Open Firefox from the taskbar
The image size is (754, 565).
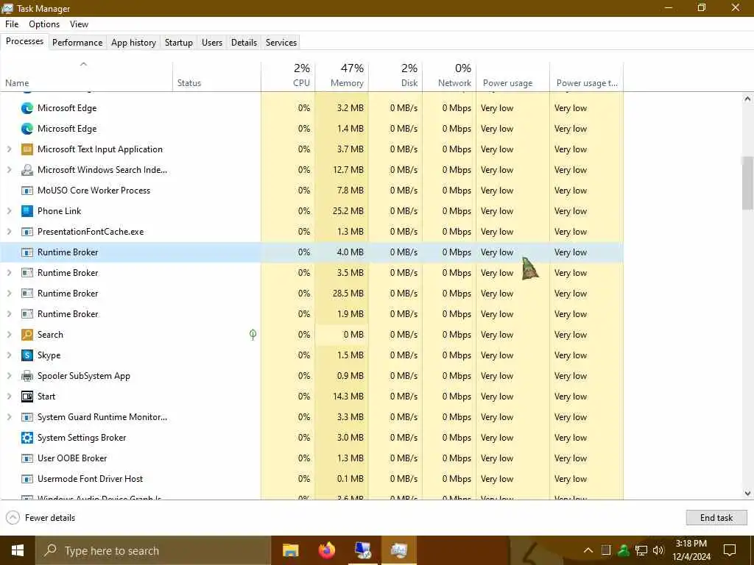326,550
